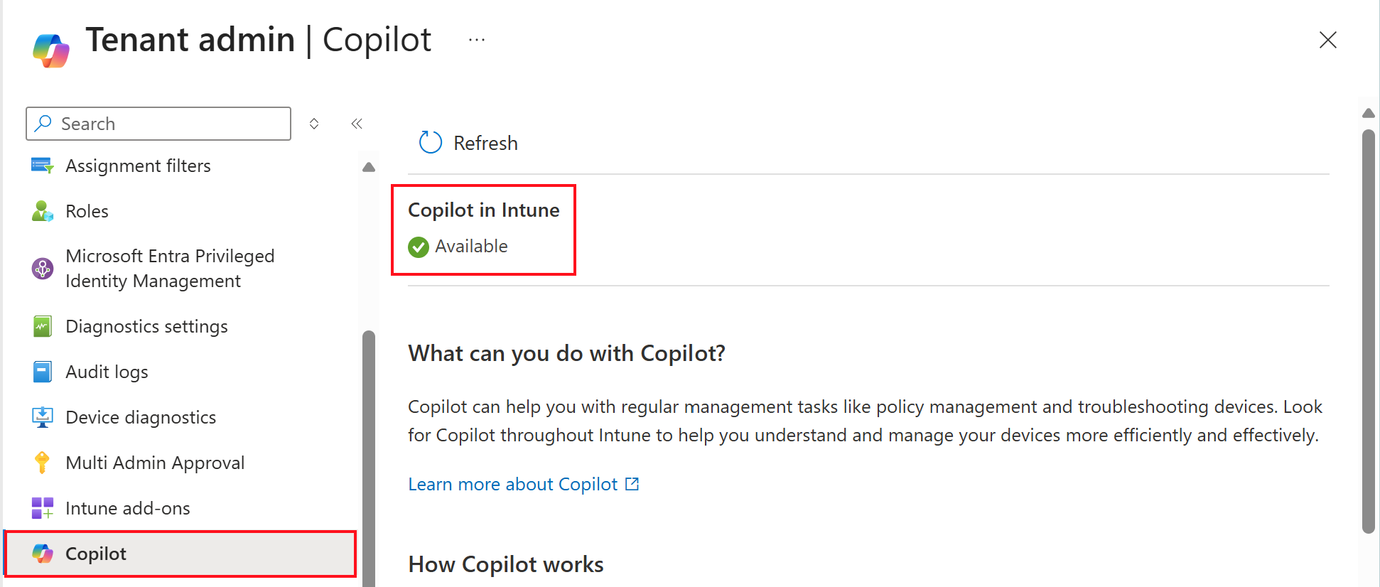Click the Intune add-ons icon
Image resolution: width=1380 pixels, height=587 pixels.
click(42, 508)
